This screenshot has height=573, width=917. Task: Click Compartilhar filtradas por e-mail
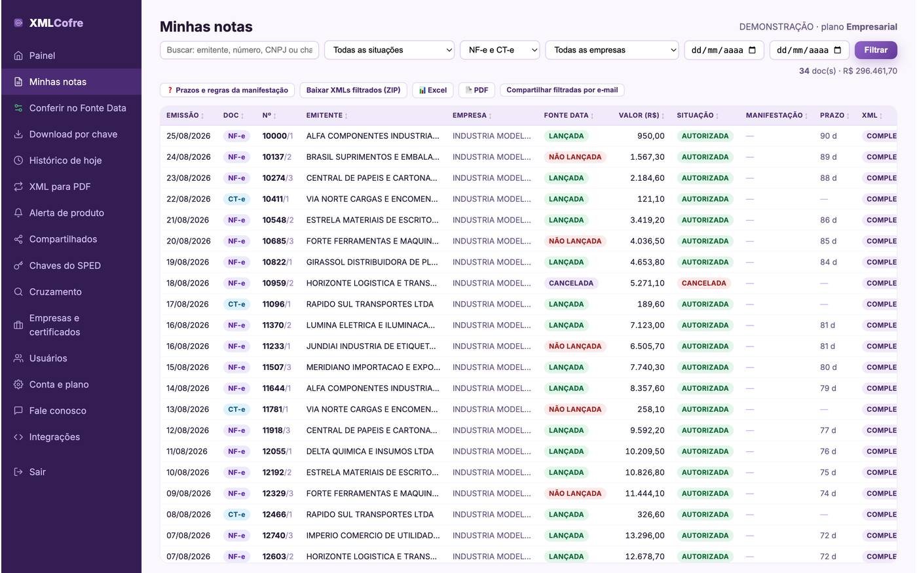pyautogui.click(x=562, y=90)
